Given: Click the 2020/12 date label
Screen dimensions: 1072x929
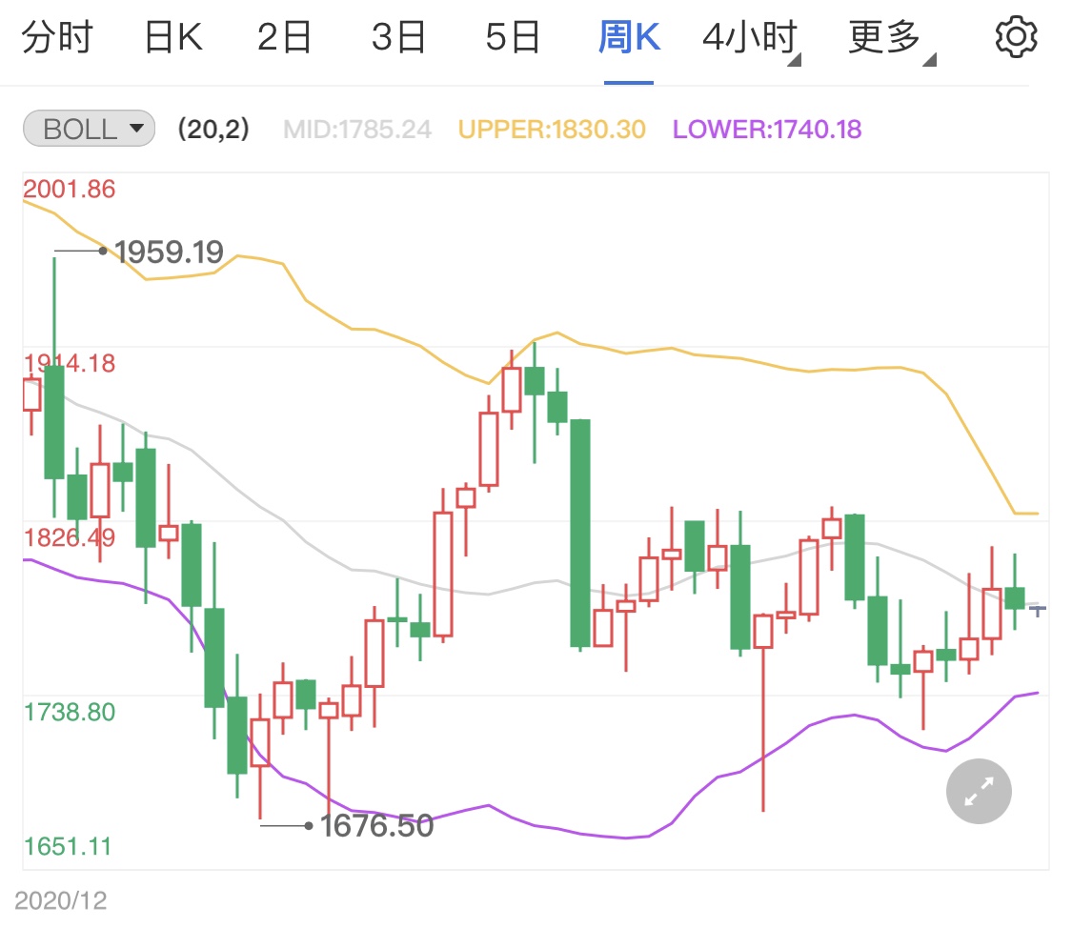Looking at the screenshot, I should pyautogui.click(x=61, y=901).
